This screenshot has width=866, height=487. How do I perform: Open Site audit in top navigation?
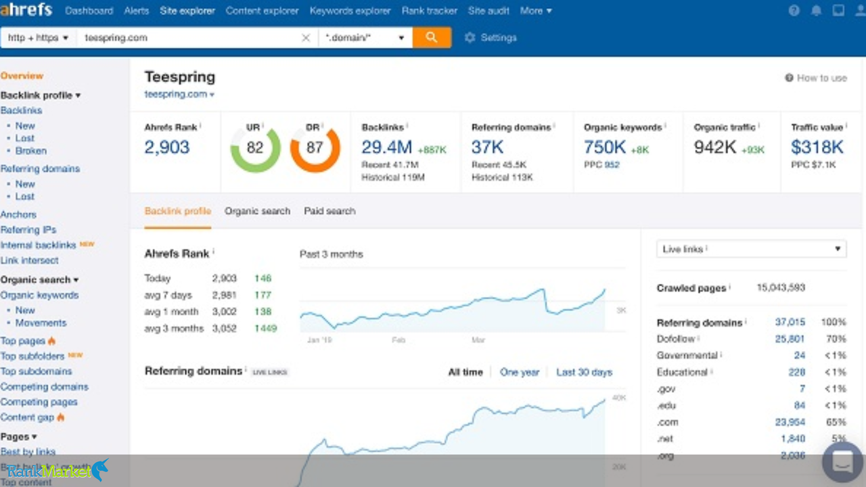tap(488, 11)
